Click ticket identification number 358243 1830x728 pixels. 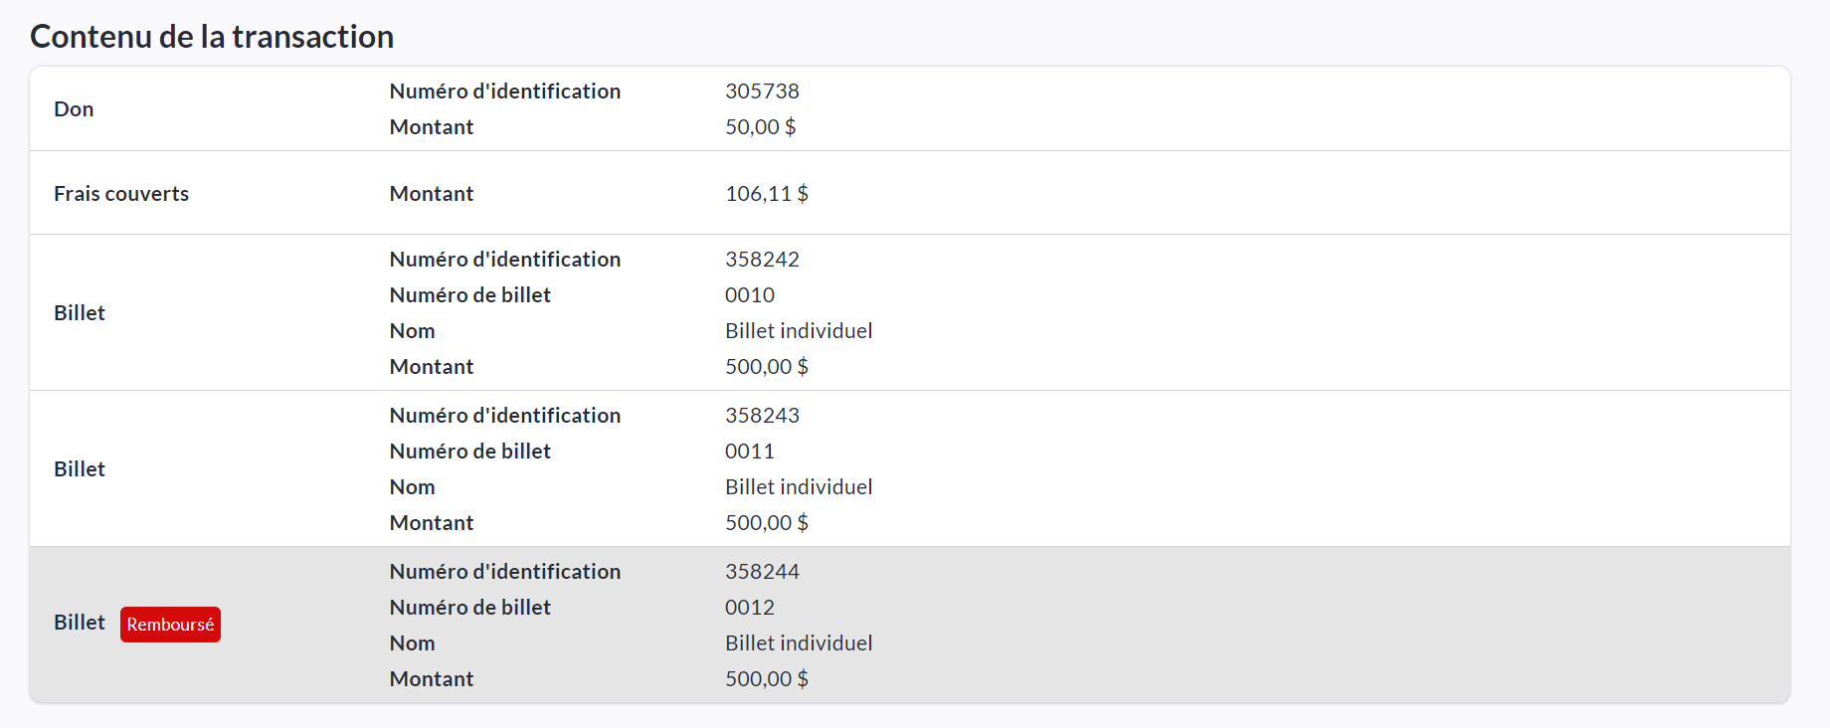click(x=762, y=416)
